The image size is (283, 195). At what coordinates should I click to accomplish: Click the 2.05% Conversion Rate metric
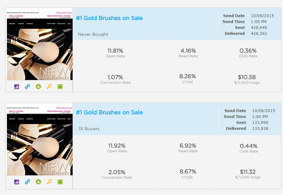click(116, 174)
